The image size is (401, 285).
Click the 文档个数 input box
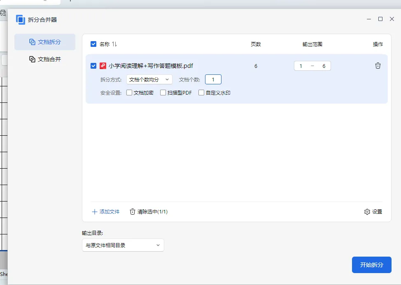coord(213,79)
